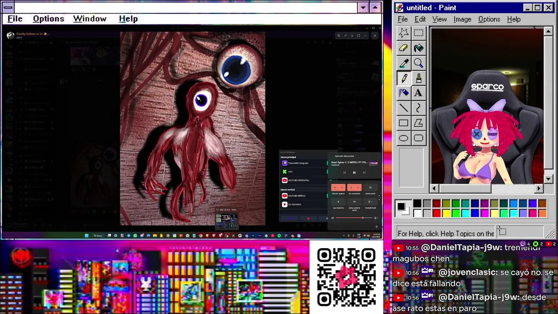Click Paint canvas scroll down arrow
Viewport: 558px width, 314px height.
pos(548,179)
